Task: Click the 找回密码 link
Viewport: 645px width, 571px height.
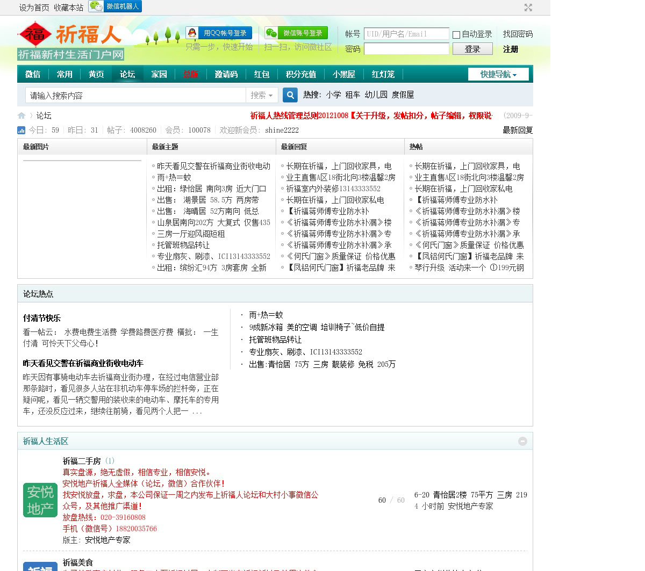Action: [x=518, y=34]
